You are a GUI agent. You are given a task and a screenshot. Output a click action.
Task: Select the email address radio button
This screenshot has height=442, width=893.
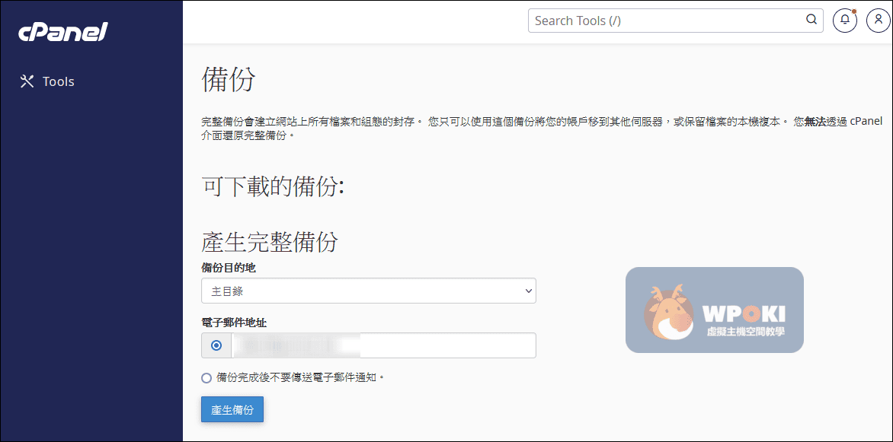pos(216,345)
